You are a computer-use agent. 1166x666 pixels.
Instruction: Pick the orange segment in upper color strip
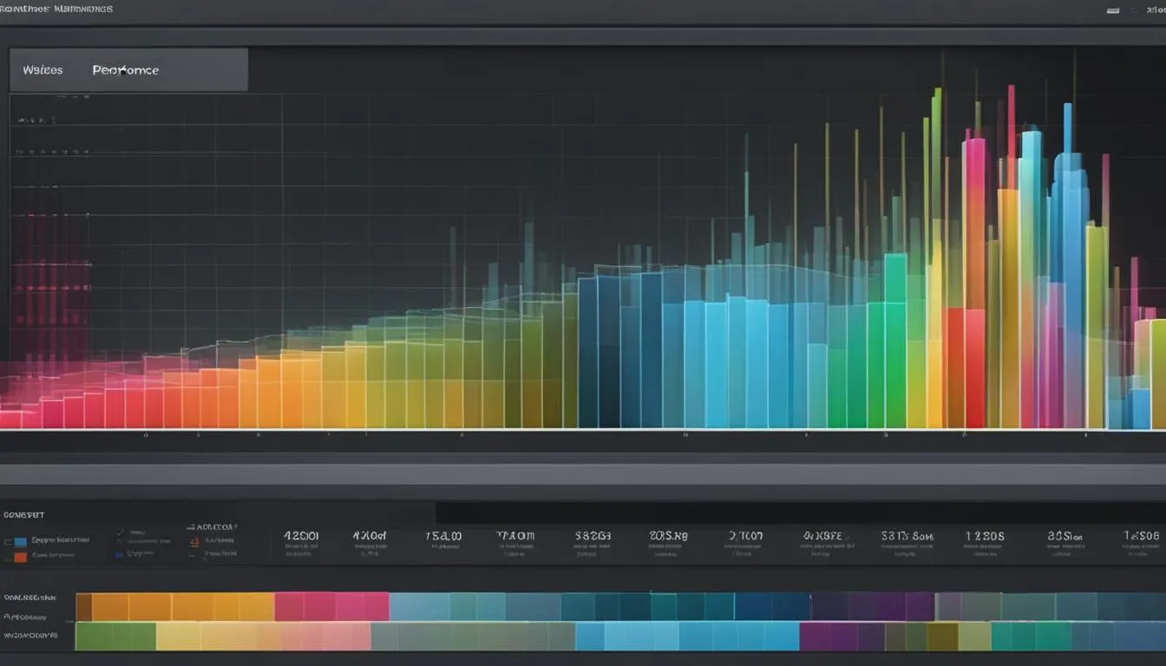182,607
